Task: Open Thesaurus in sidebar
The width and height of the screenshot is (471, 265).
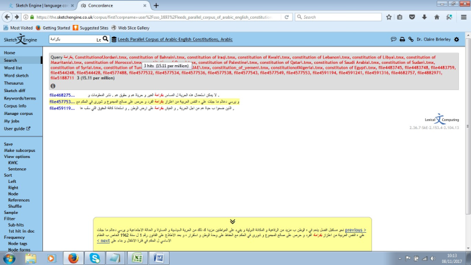Action: click(x=13, y=83)
